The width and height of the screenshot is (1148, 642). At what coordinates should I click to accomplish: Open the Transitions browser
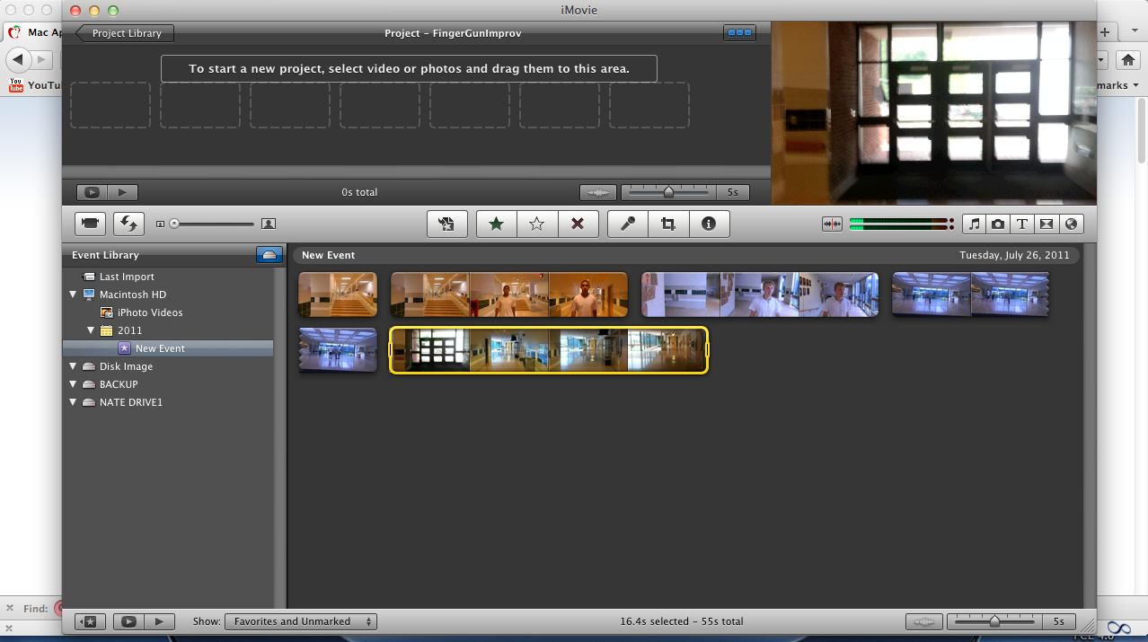click(x=1046, y=224)
